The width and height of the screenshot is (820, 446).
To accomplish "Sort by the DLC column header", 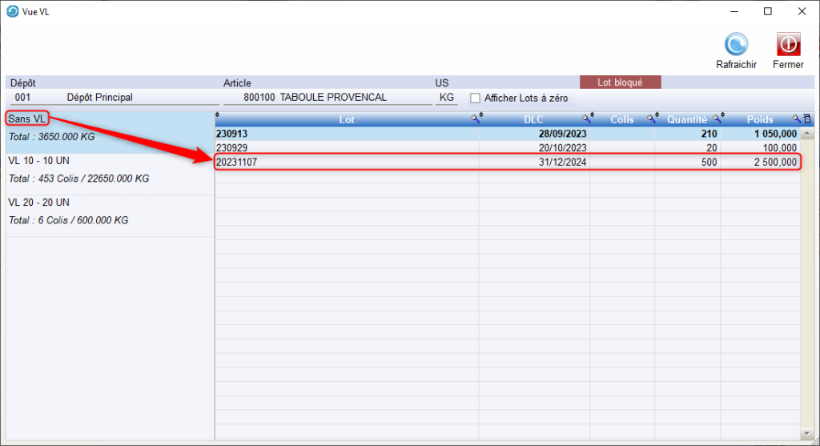I will (533, 119).
